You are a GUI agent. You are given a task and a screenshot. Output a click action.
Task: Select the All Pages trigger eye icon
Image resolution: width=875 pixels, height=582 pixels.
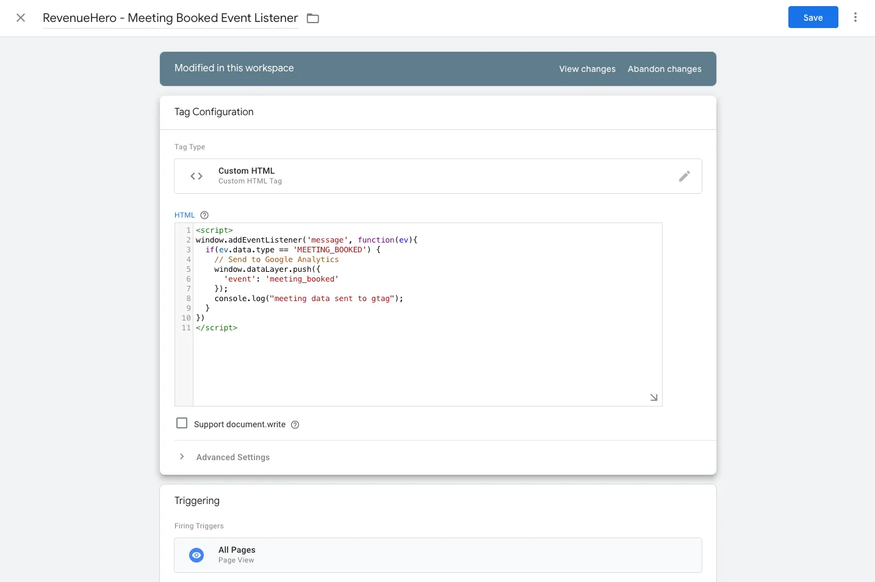coord(196,555)
